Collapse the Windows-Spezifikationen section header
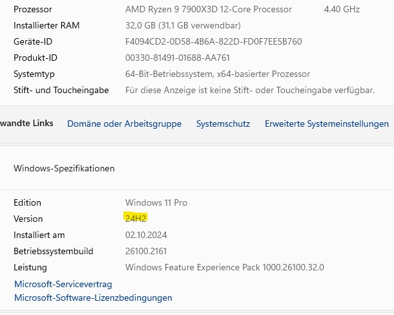The image size is (394, 315). [x=64, y=168]
